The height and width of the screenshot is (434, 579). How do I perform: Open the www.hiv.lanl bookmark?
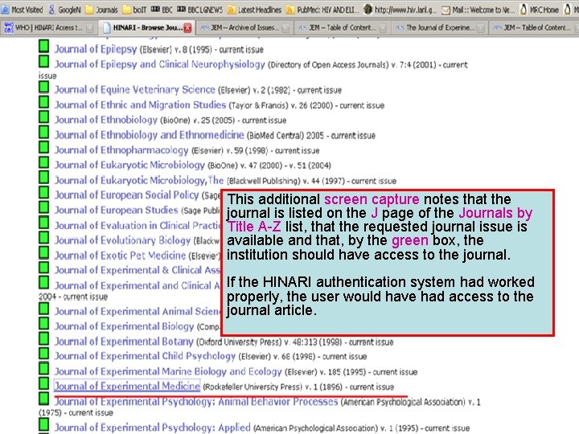[400, 10]
